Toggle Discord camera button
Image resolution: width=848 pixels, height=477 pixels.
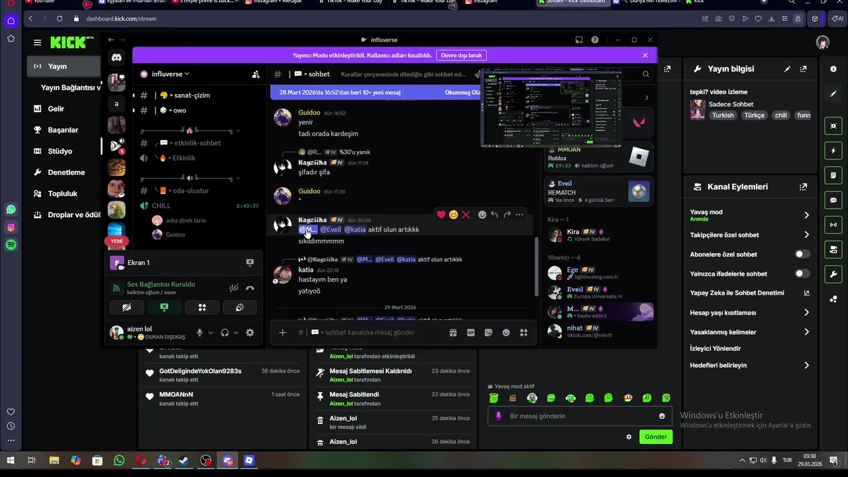click(x=127, y=307)
